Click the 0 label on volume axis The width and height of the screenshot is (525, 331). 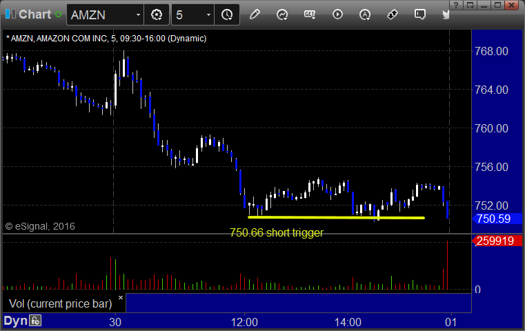pos(477,290)
